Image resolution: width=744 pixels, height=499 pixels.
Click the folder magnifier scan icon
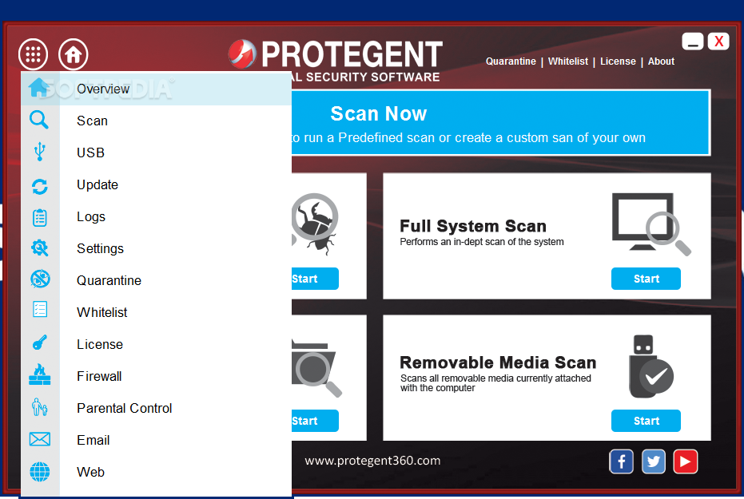tap(316, 368)
